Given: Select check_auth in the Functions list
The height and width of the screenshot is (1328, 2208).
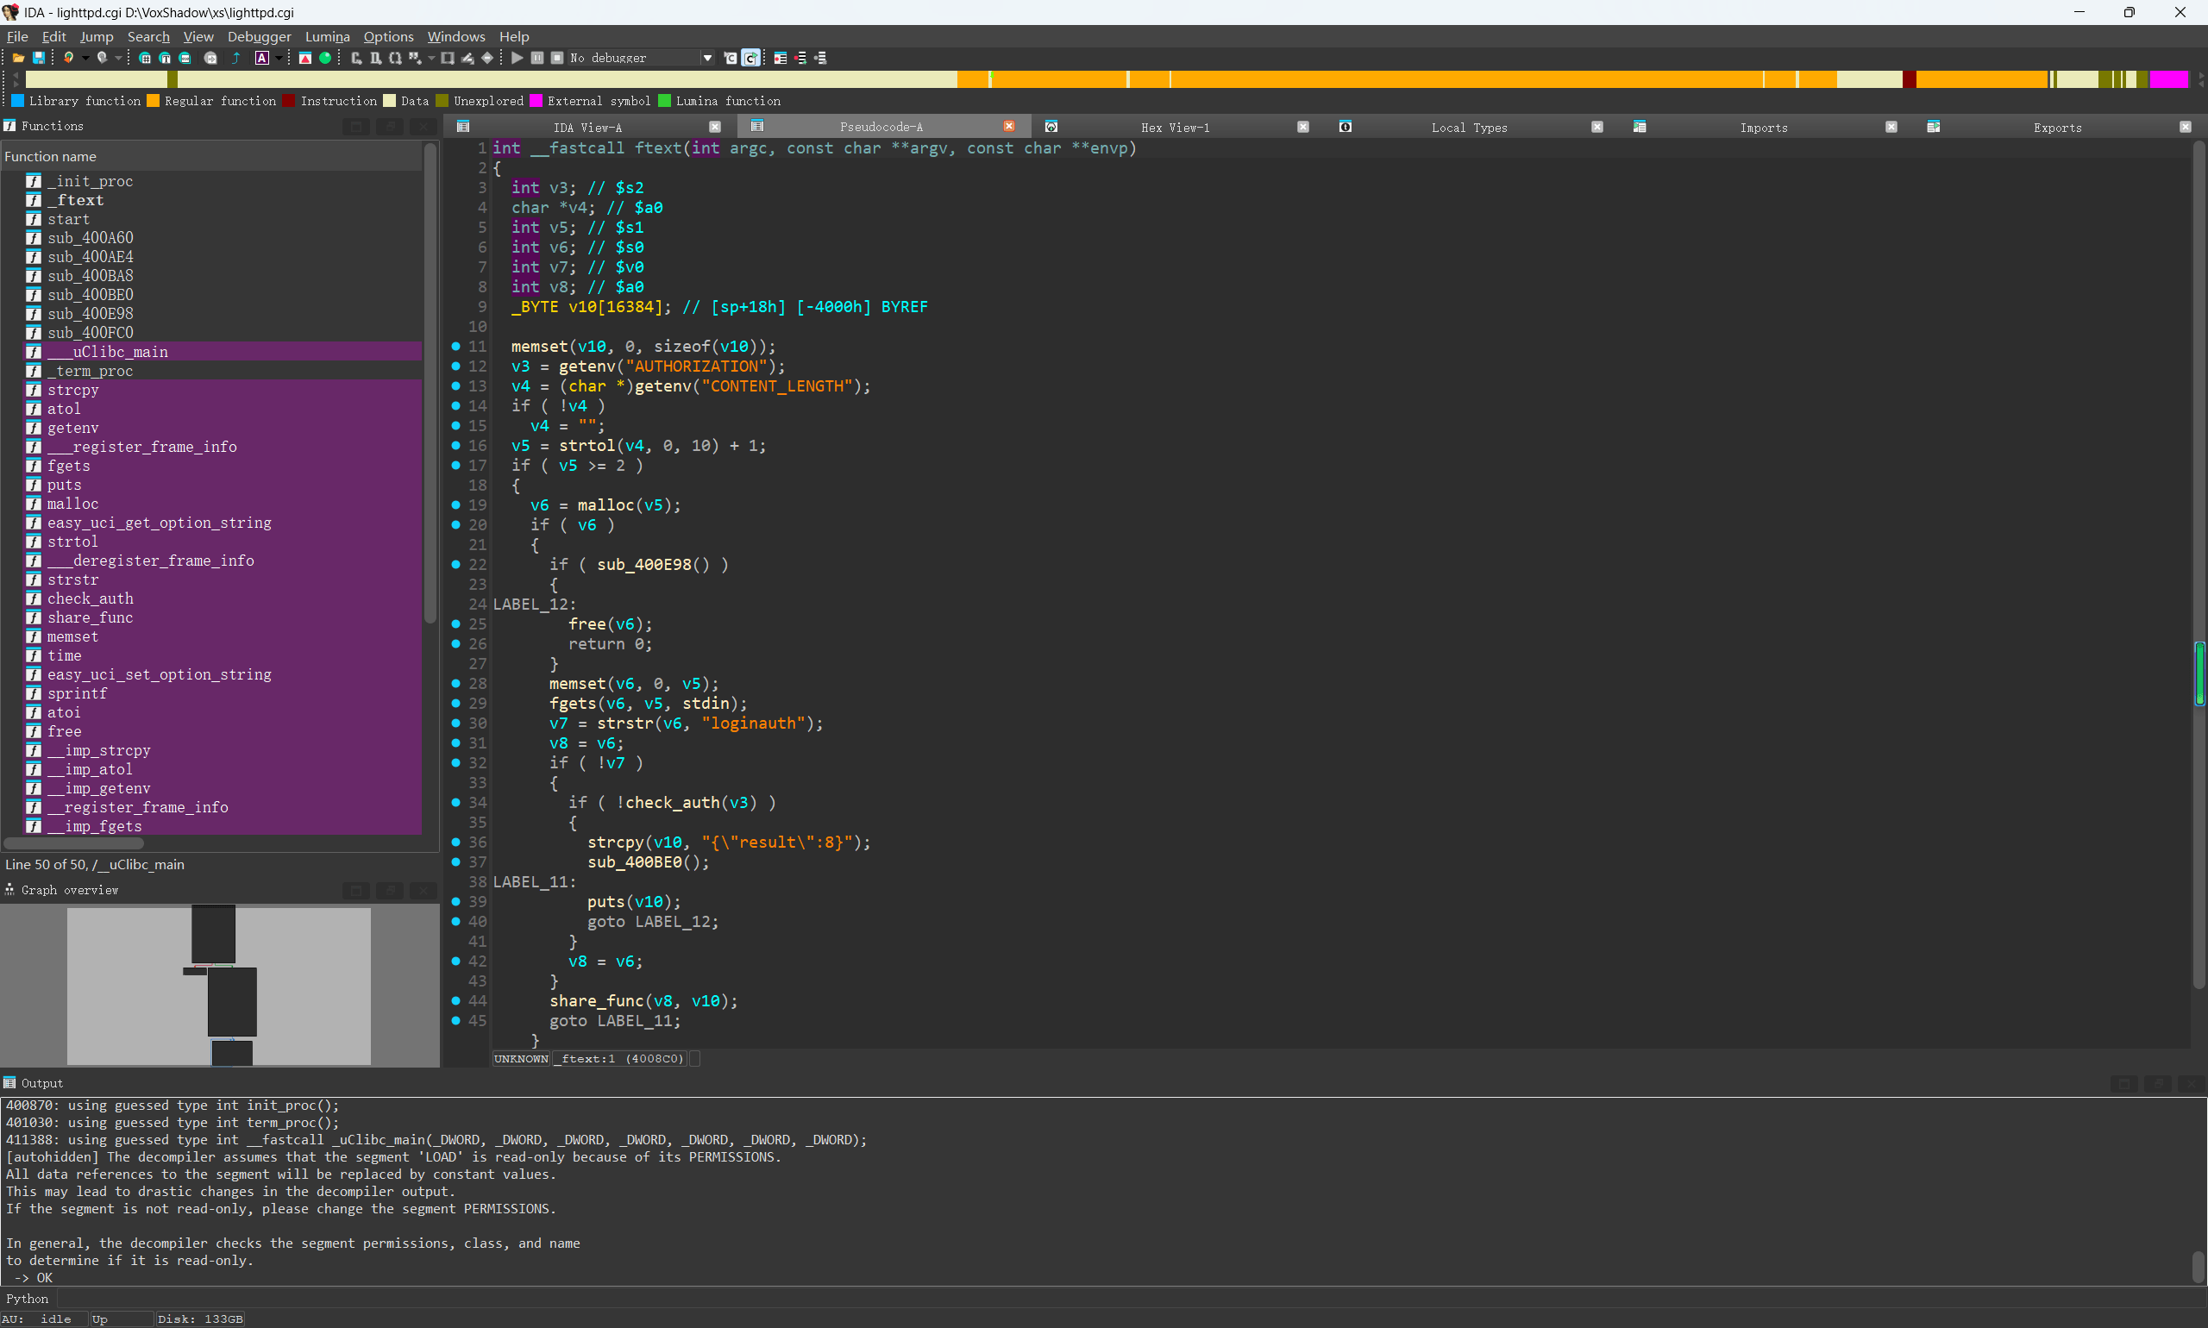Looking at the screenshot, I should click(91, 598).
